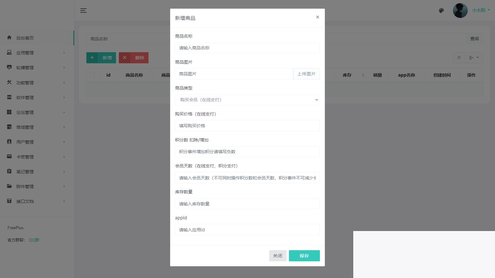Select the wrench icon for 功能管理

pos(9,82)
